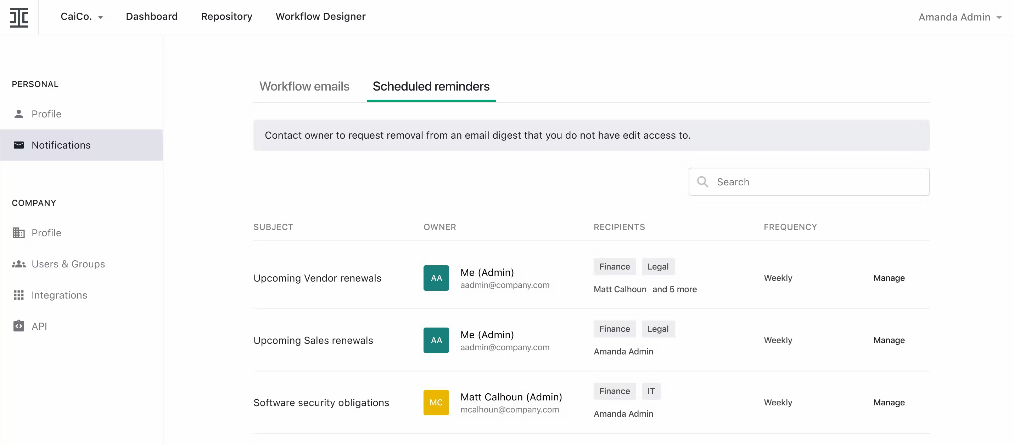Image resolution: width=1014 pixels, height=445 pixels.
Task: Click the RECIPIENTS column header
Action: tap(619, 227)
